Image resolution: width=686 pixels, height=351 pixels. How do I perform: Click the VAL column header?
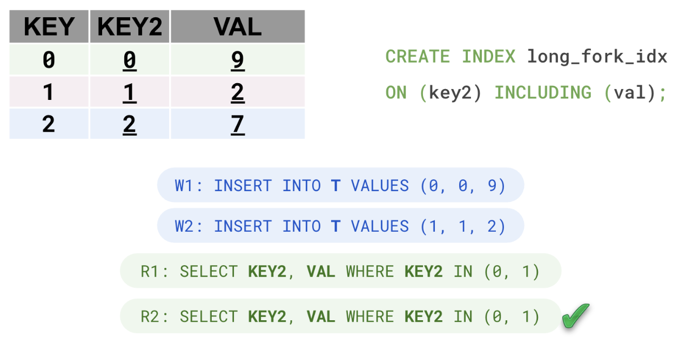click(238, 27)
